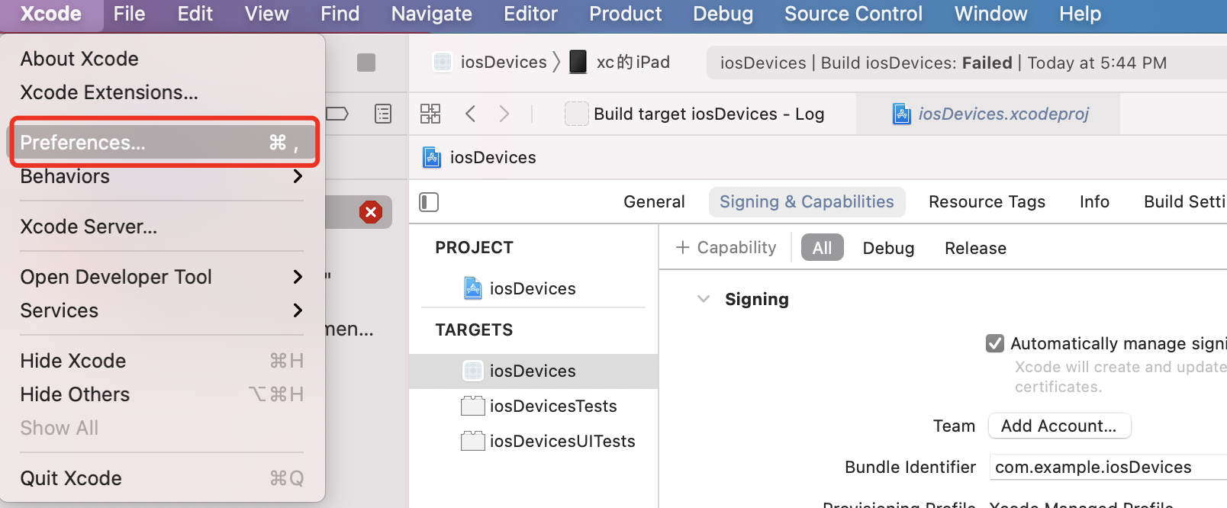Viewport: 1227px width, 508px height.
Task: Select the Debug configuration filter
Action: pyautogui.click(x=888, y=248)
